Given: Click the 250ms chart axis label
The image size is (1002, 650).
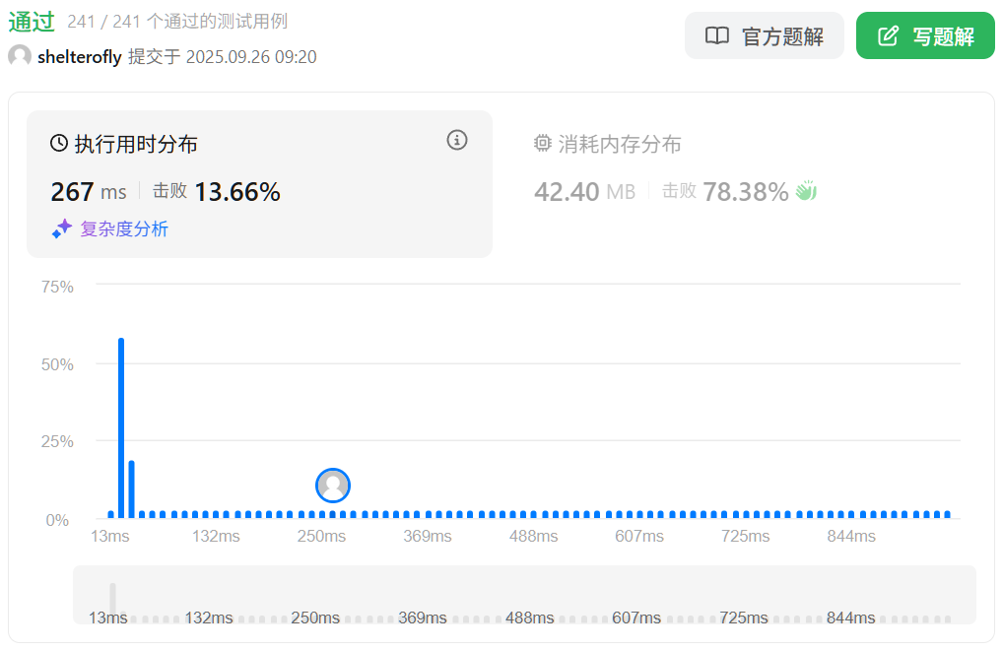Looking at the screenshot, I should coord(321,537).
